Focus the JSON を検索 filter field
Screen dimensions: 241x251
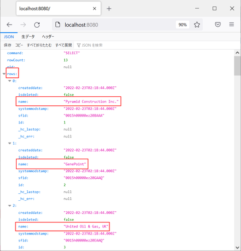(92, 45)
